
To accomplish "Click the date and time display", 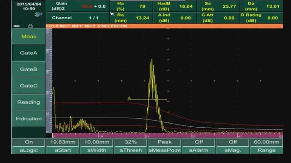I will coord(29,6).
